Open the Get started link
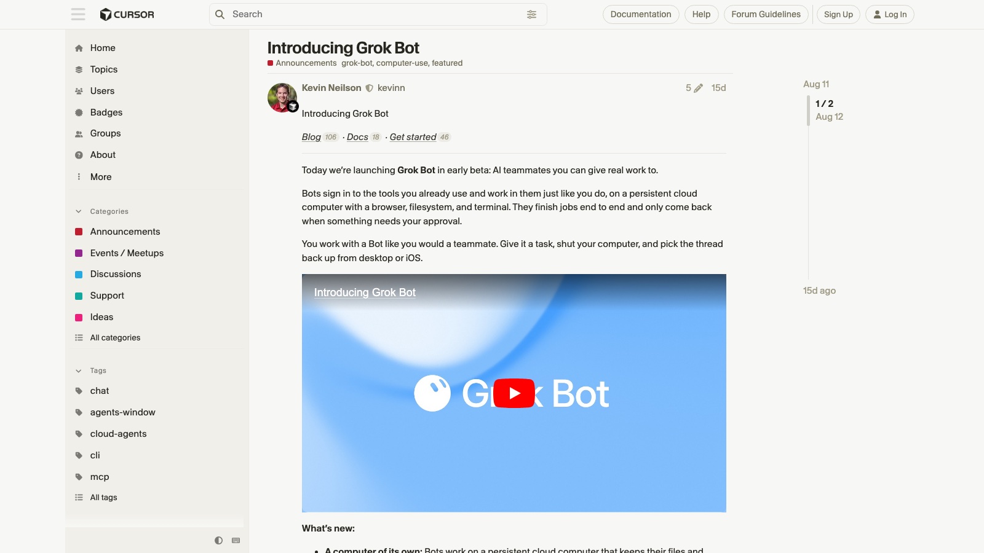984x553 pixels. [x=413, y=137]
